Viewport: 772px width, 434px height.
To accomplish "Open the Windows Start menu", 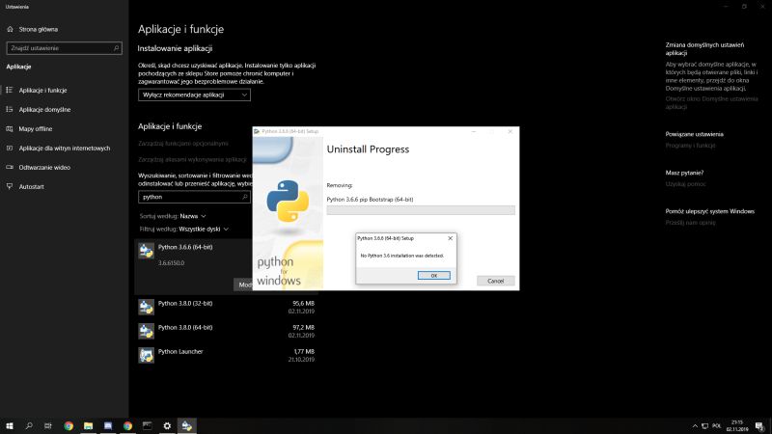I will (x=10, y=425).
